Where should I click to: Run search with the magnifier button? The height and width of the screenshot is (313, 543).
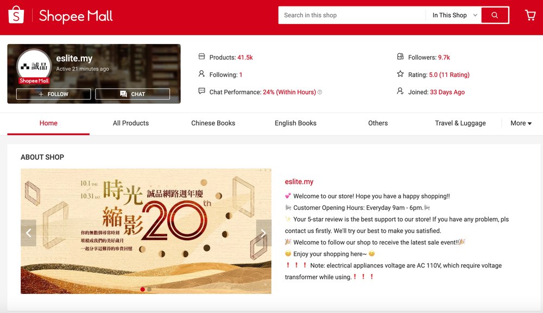(x=495, y=15)
